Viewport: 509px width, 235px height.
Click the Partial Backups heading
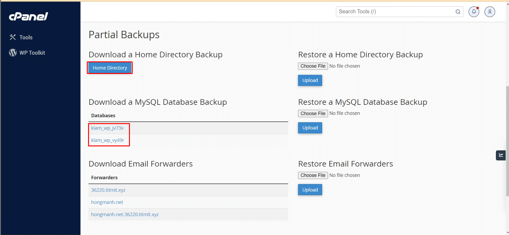pos(124,35)
